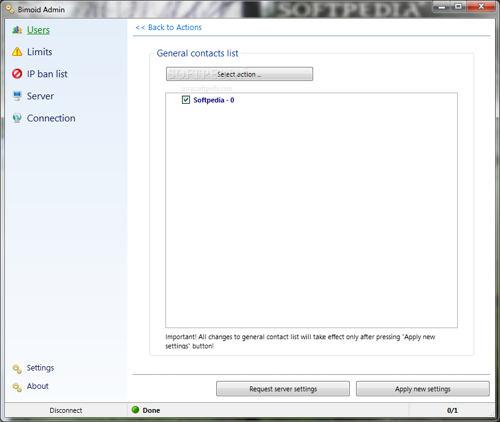The width and height of the screenshot is (500, 422).
Task: Select the Softpedia - 0 group label
Action: pyautogui.click(x=214, y=100)
